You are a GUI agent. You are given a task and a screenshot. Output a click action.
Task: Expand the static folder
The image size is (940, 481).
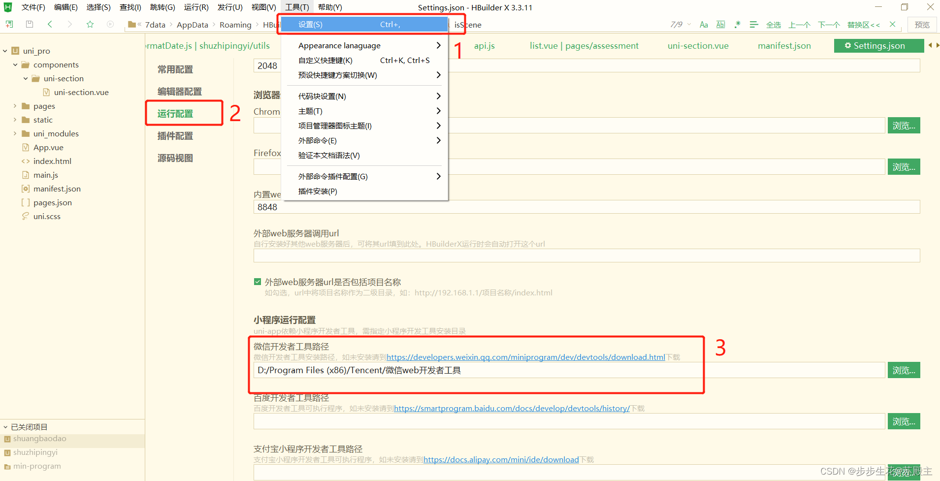click(15, 120)
